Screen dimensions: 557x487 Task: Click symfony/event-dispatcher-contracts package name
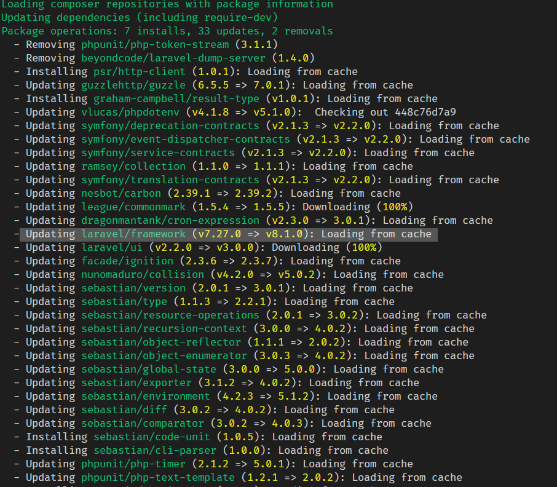186,139
